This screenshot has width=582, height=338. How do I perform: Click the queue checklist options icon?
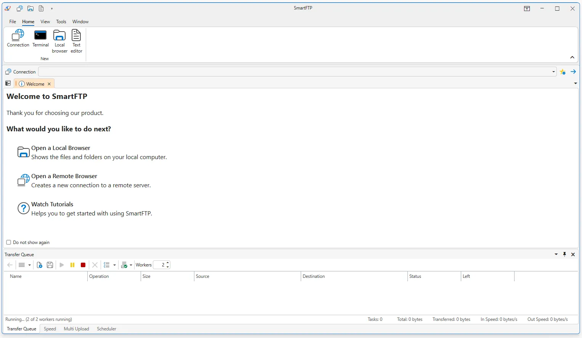coord(107,265)
